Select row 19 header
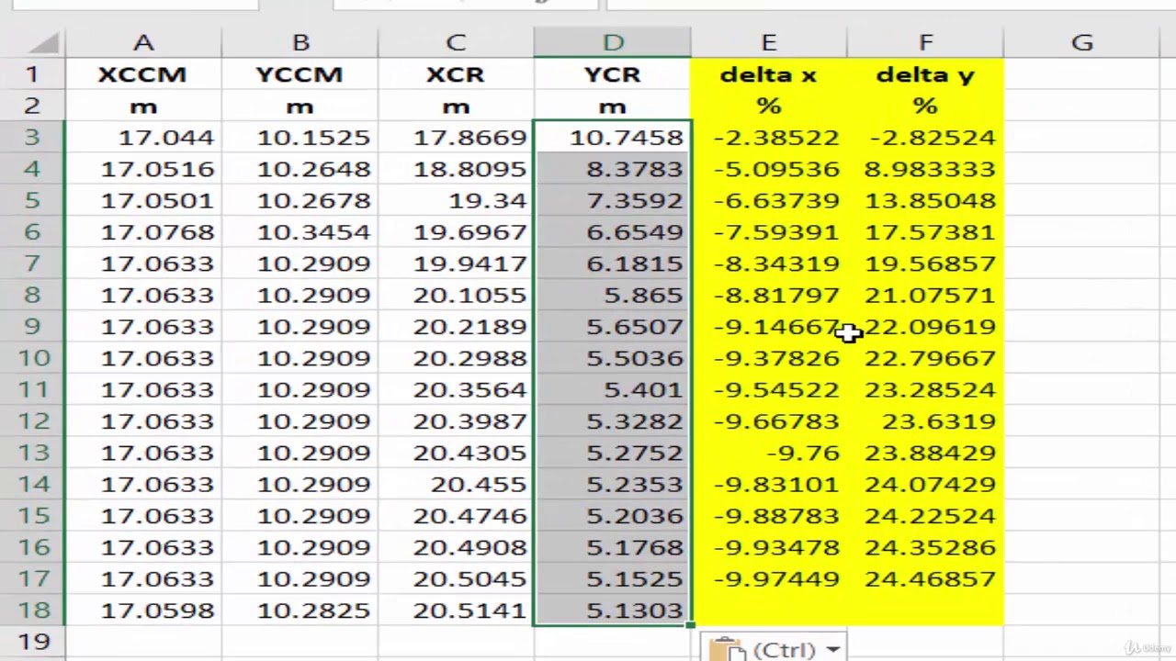Viewport: 1176px width, 661px height. [32, 642]
